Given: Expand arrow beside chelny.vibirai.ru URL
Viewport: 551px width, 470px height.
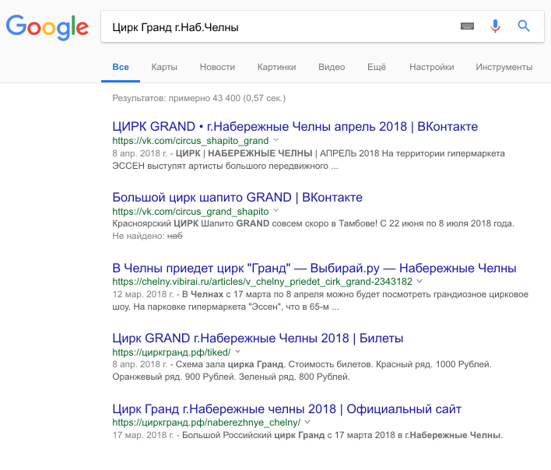Looking at the screenshot, I should pos(420,282).
